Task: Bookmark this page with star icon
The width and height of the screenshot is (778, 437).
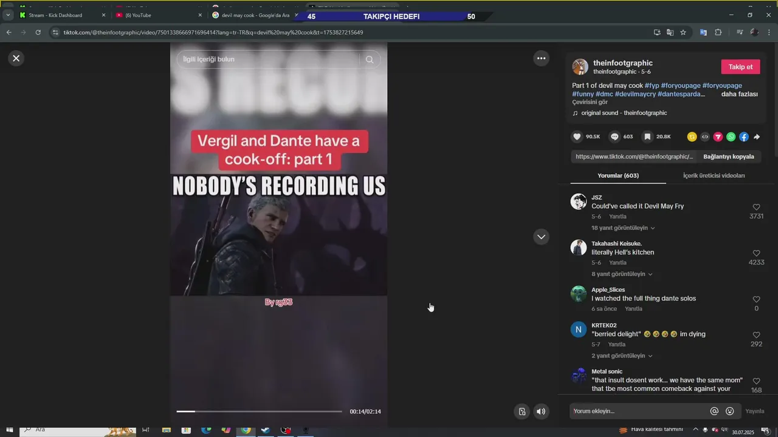Action: click(x=683, y=32)
